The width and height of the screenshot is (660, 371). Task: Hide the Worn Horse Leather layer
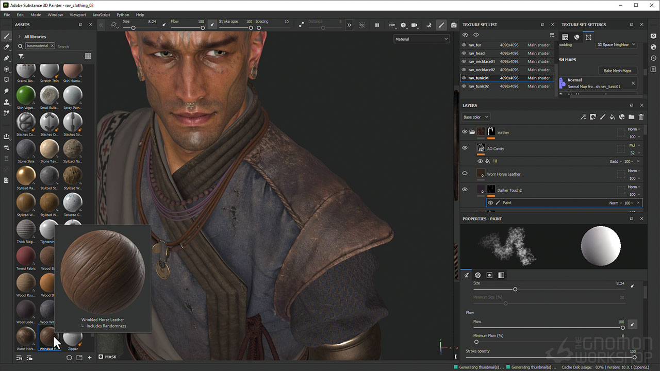465,174
